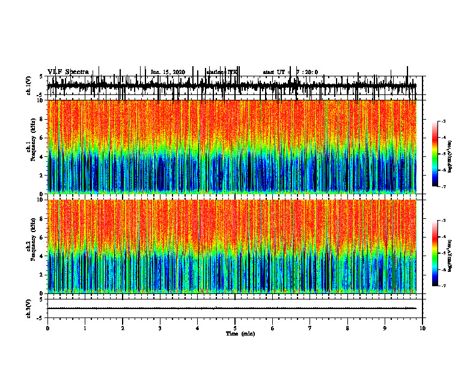Click the 'Time (min)' x-axis label
The image size is (476, 368).
click(240, 334)
